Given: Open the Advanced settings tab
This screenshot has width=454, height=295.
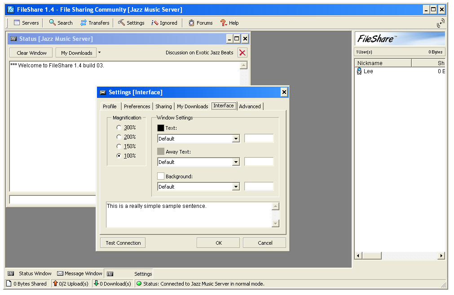Looking at the screenshot, I should click(250, 106).
